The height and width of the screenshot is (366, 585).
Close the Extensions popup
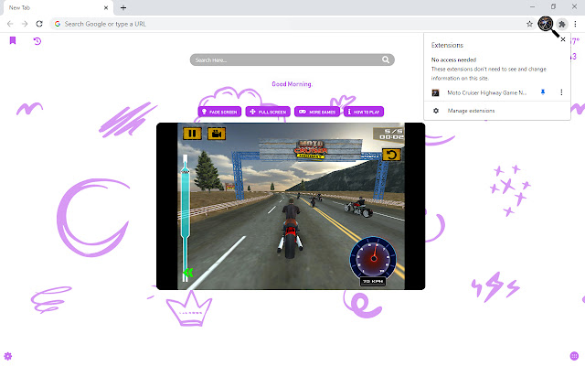563,39
